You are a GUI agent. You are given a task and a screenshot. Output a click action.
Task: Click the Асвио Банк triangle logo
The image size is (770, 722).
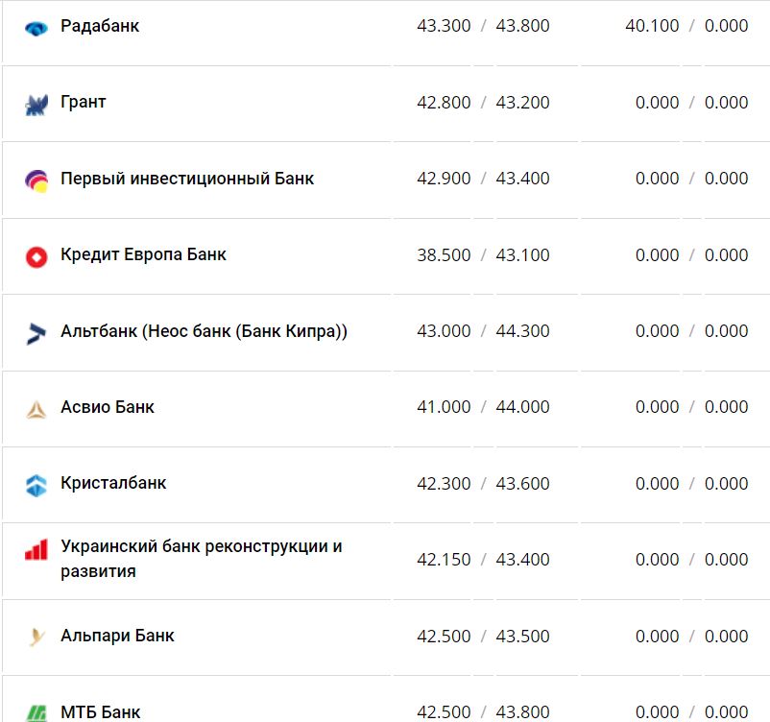(x=36, y=409)
